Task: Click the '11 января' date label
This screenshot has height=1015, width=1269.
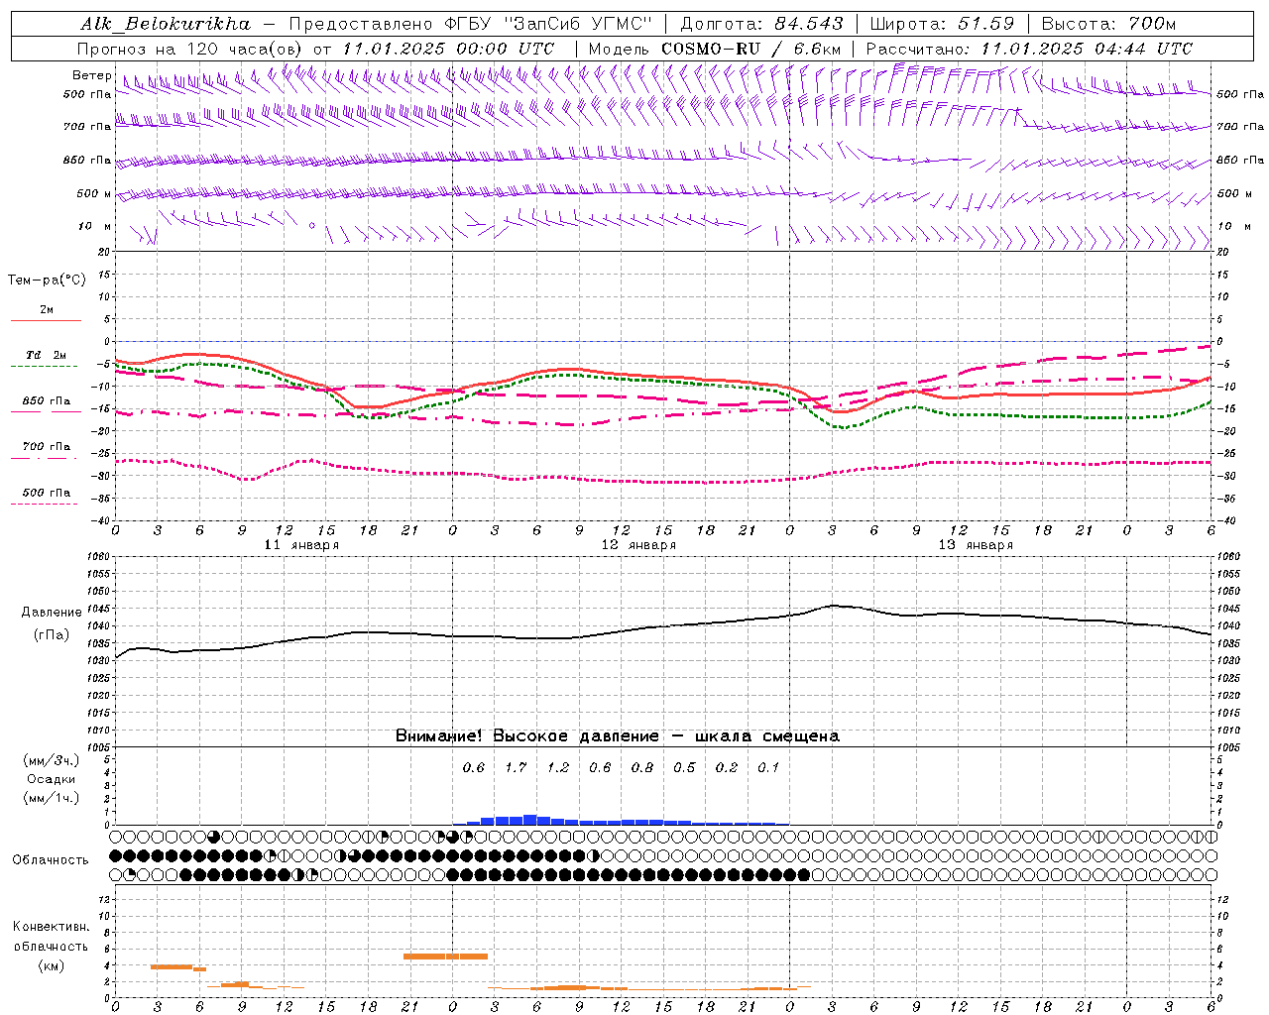Action: [x=301, y=545]
